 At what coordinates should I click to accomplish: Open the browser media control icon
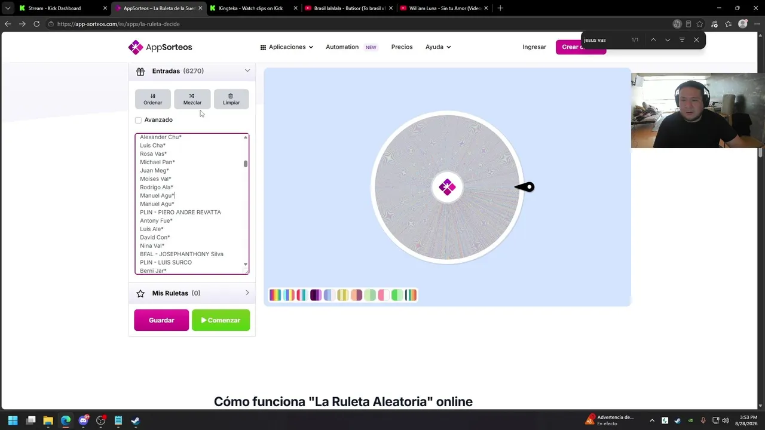714,24
